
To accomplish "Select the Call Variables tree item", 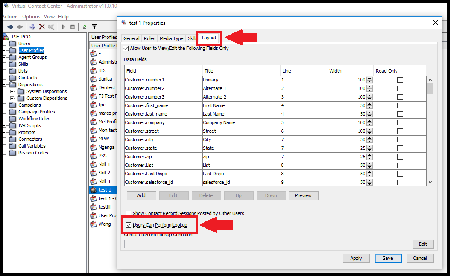I will tap(32, 146).
